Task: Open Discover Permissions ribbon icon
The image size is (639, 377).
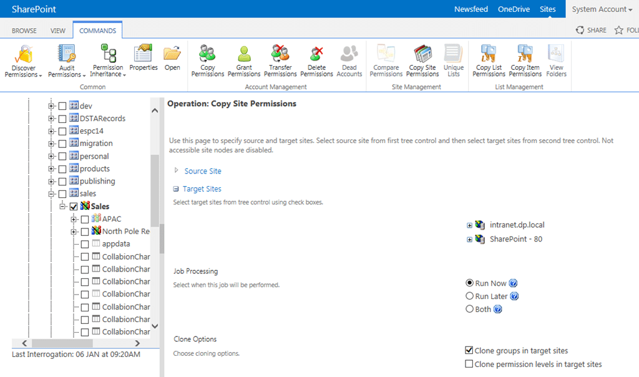Action: (24, 54)
